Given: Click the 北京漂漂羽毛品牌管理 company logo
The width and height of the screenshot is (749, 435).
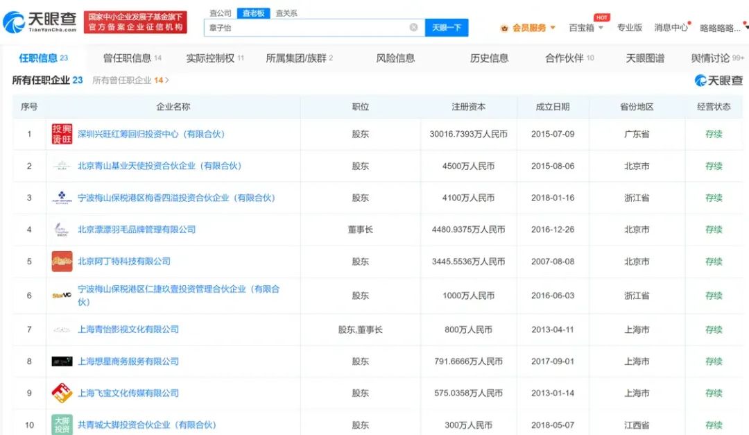Looking at the screenshot, I should [x=62, y=230].
